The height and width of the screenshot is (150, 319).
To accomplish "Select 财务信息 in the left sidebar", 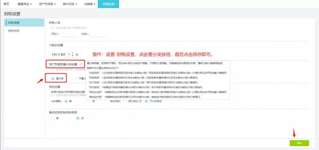I will coord(24,23).
